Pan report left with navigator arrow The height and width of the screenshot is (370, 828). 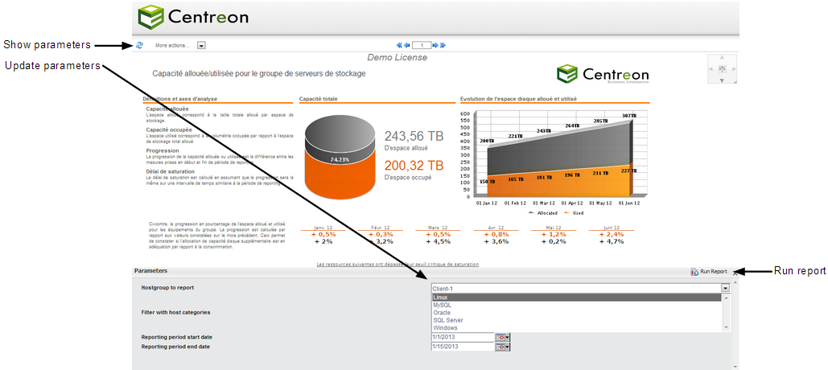[711, 69]
